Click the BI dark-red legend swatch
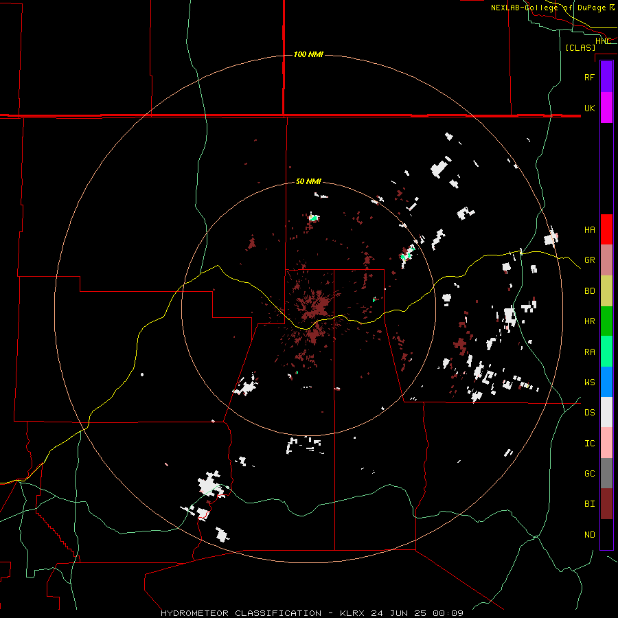This screenshot has height=618, width=618. 606,504
